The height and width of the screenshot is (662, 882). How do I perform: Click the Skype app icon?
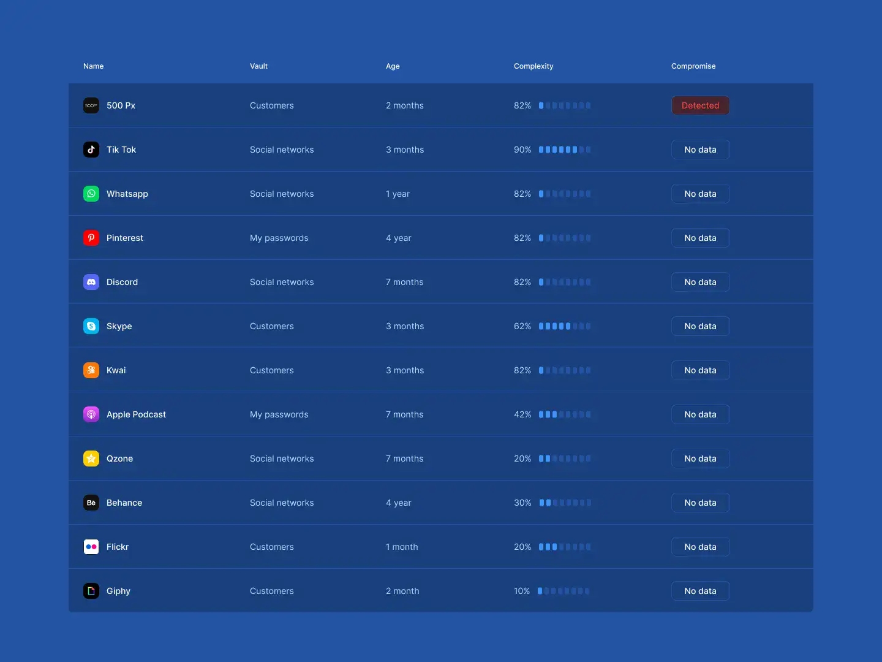pos(91,326)
